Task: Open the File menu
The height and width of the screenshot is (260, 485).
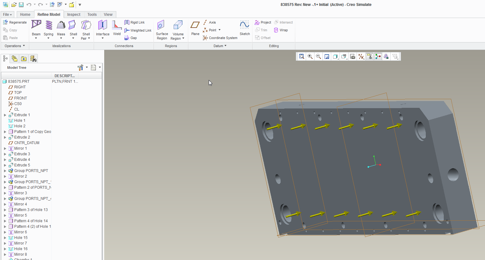Action: point(7,15)
